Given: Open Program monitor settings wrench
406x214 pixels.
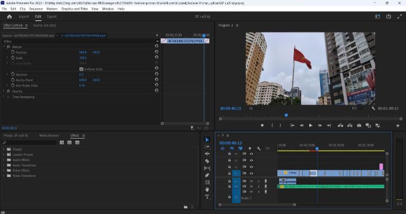Looking at the screenshot, I should 373,108.
